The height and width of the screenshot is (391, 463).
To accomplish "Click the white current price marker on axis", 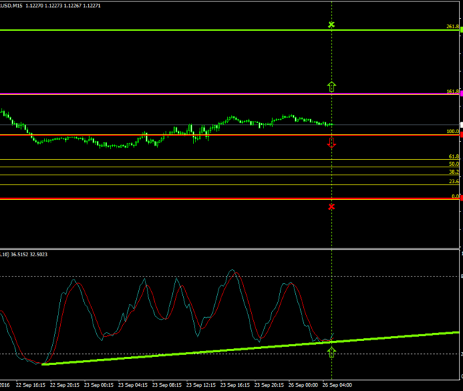I will coord(461,126).
